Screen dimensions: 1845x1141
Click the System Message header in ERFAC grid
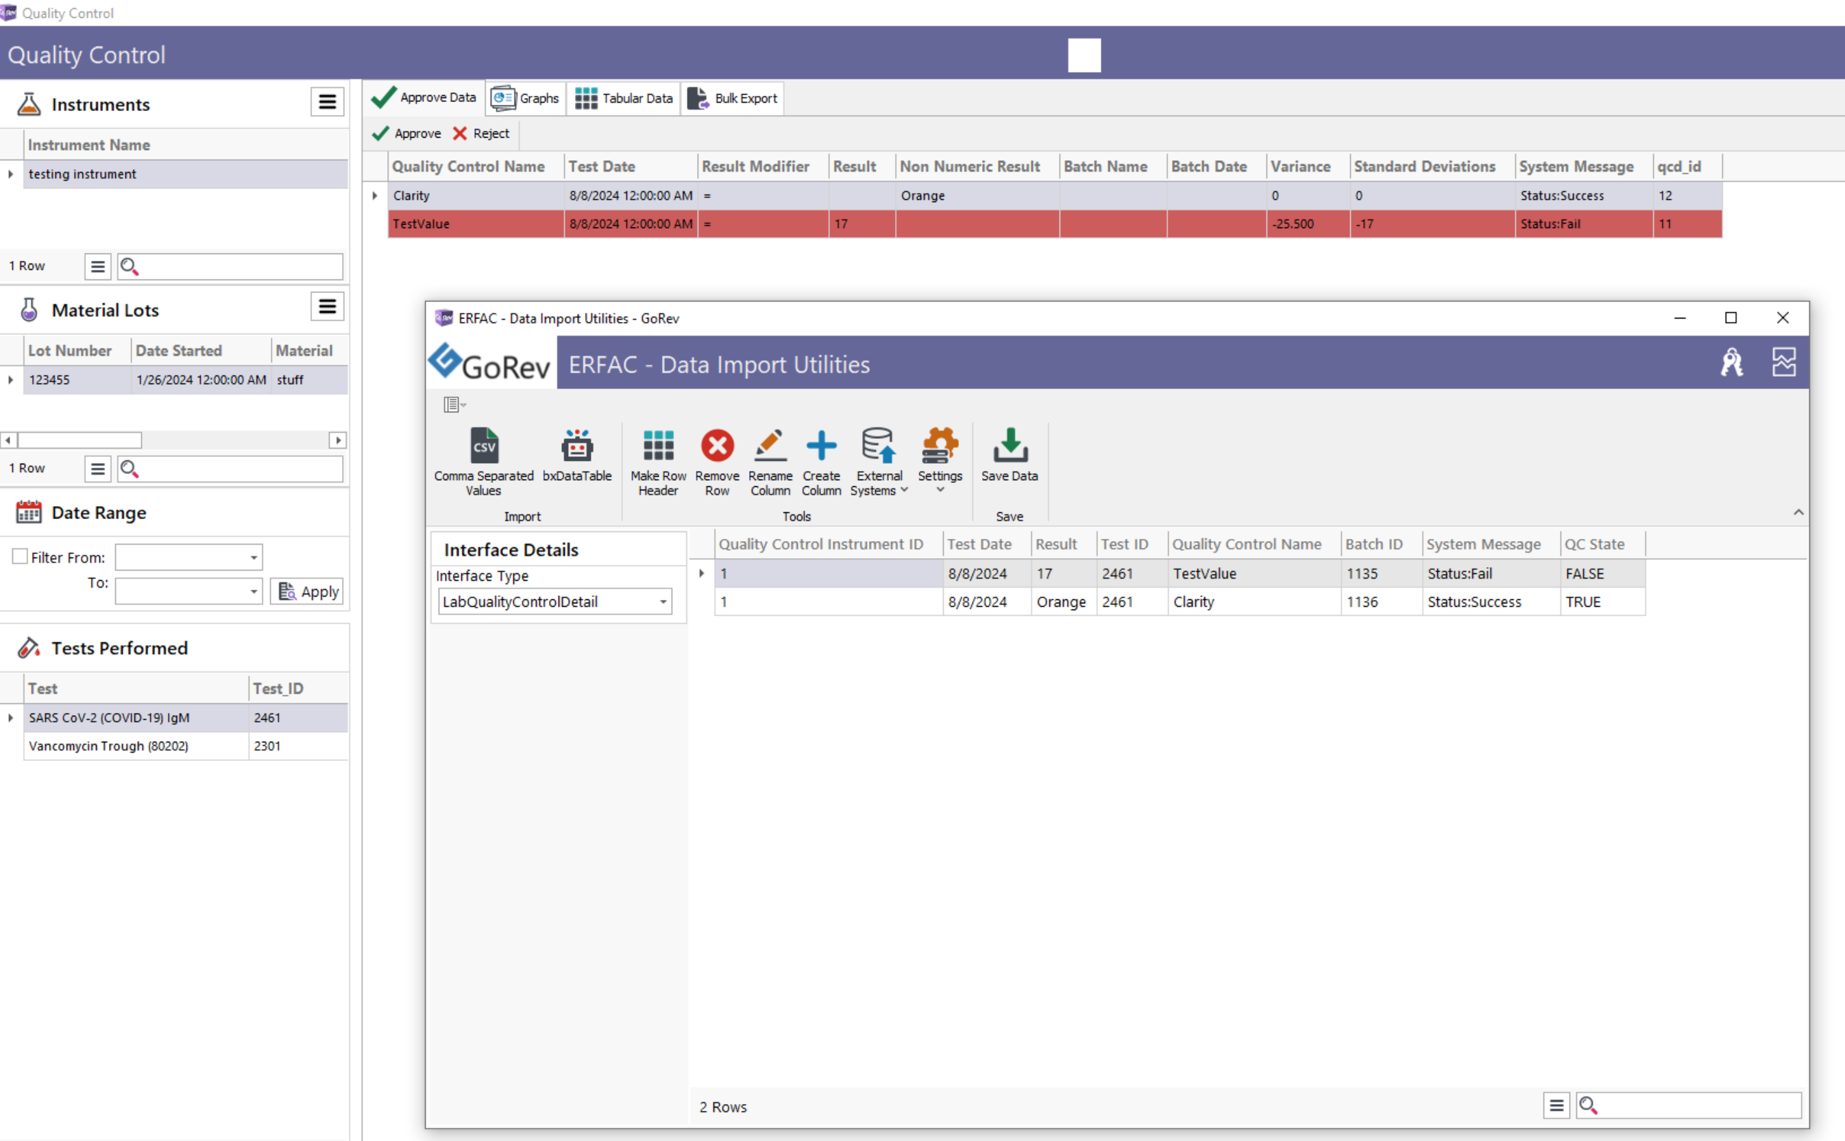click(x=1491, y=544)
